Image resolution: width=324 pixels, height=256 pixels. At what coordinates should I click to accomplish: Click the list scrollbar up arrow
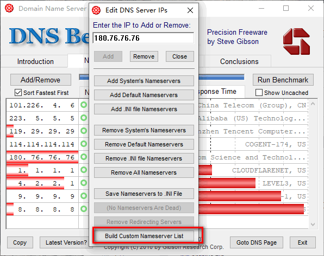(313, 104)
